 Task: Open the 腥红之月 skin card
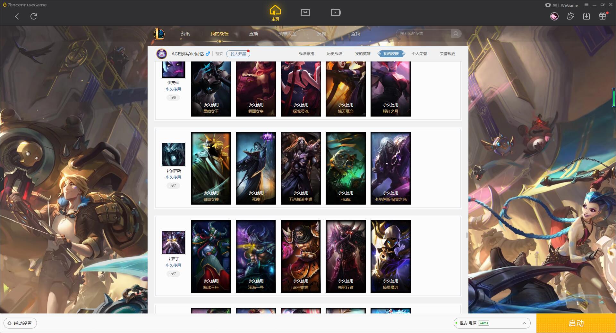coord(390,89)
